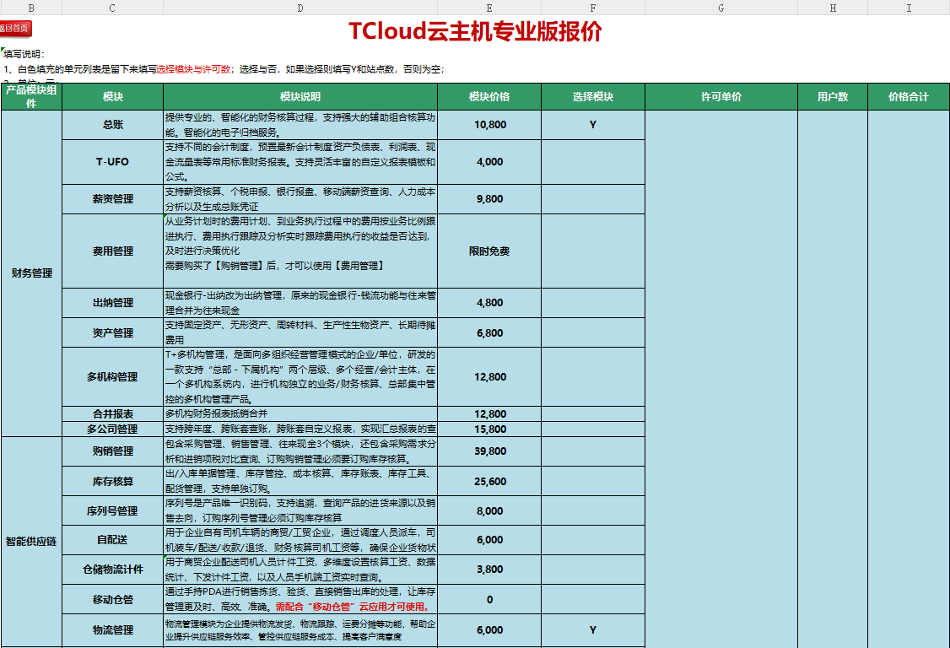
Task: Select the 物流管理 module cell
Action: (113, 630)
